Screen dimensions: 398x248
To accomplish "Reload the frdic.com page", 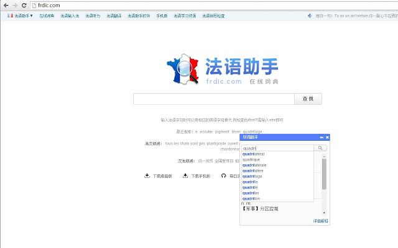I will [24, 6].
